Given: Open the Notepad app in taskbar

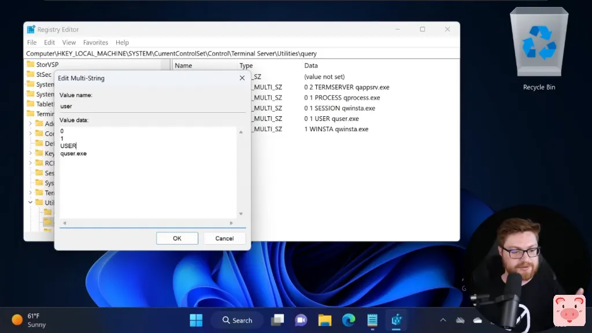Looking at the screenshot, I should (372, 320).
